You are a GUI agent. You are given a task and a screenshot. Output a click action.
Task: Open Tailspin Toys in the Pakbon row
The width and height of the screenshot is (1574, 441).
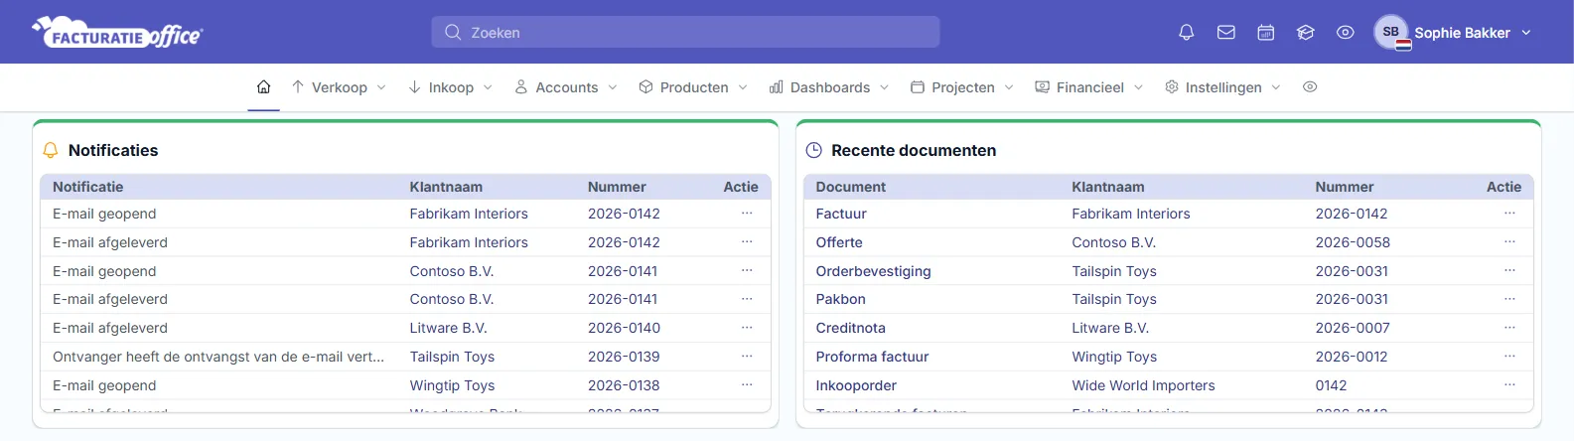click(x=1114, y=299)
